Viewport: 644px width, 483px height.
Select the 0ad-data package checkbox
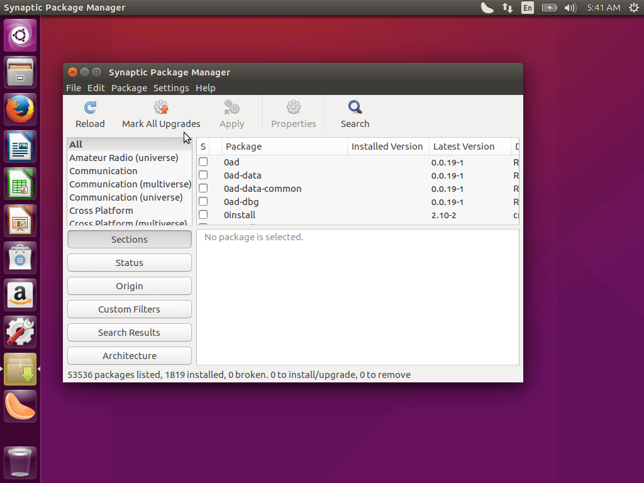click(x=203, y=175)
